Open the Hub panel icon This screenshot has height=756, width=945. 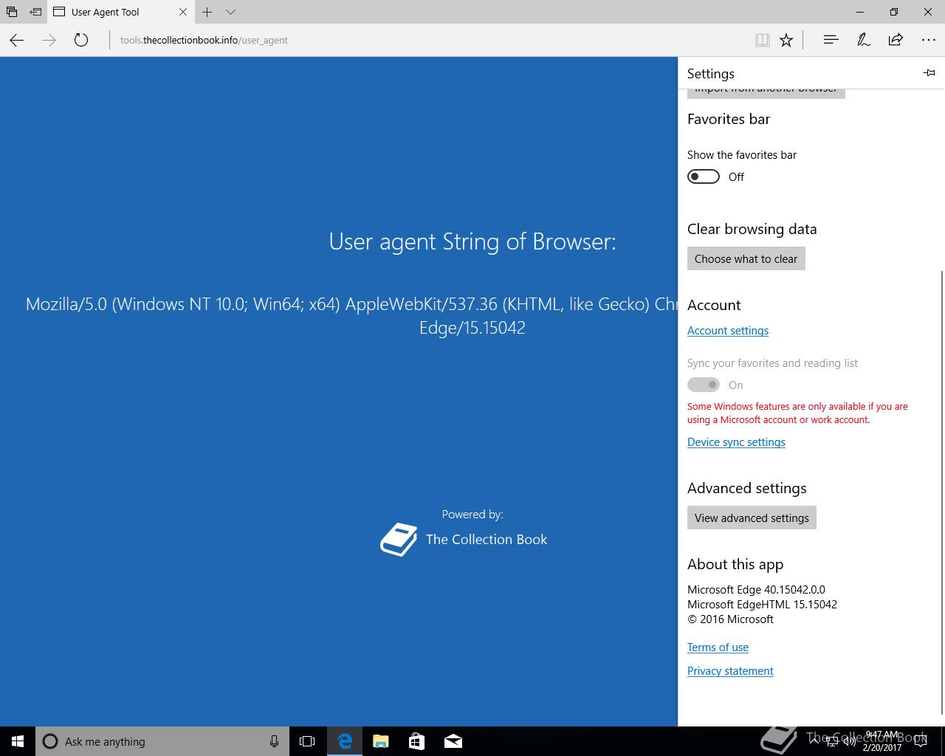[x=831, y=40]
